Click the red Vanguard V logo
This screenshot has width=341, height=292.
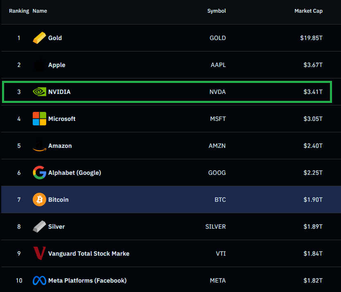tap(39, 254)
